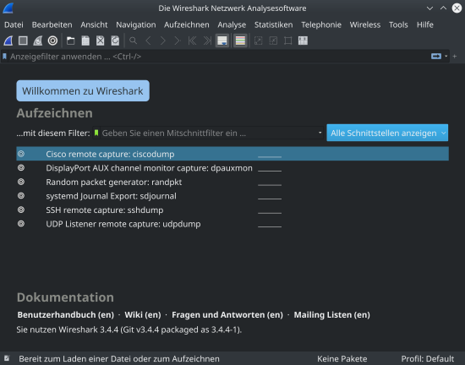The width and height of the screenshot is (465, 365).
Task: Jump to the last packet icon
Action: (x=207, y=41)
